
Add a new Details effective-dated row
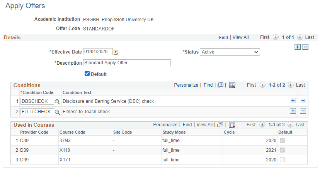coord(298,47)
